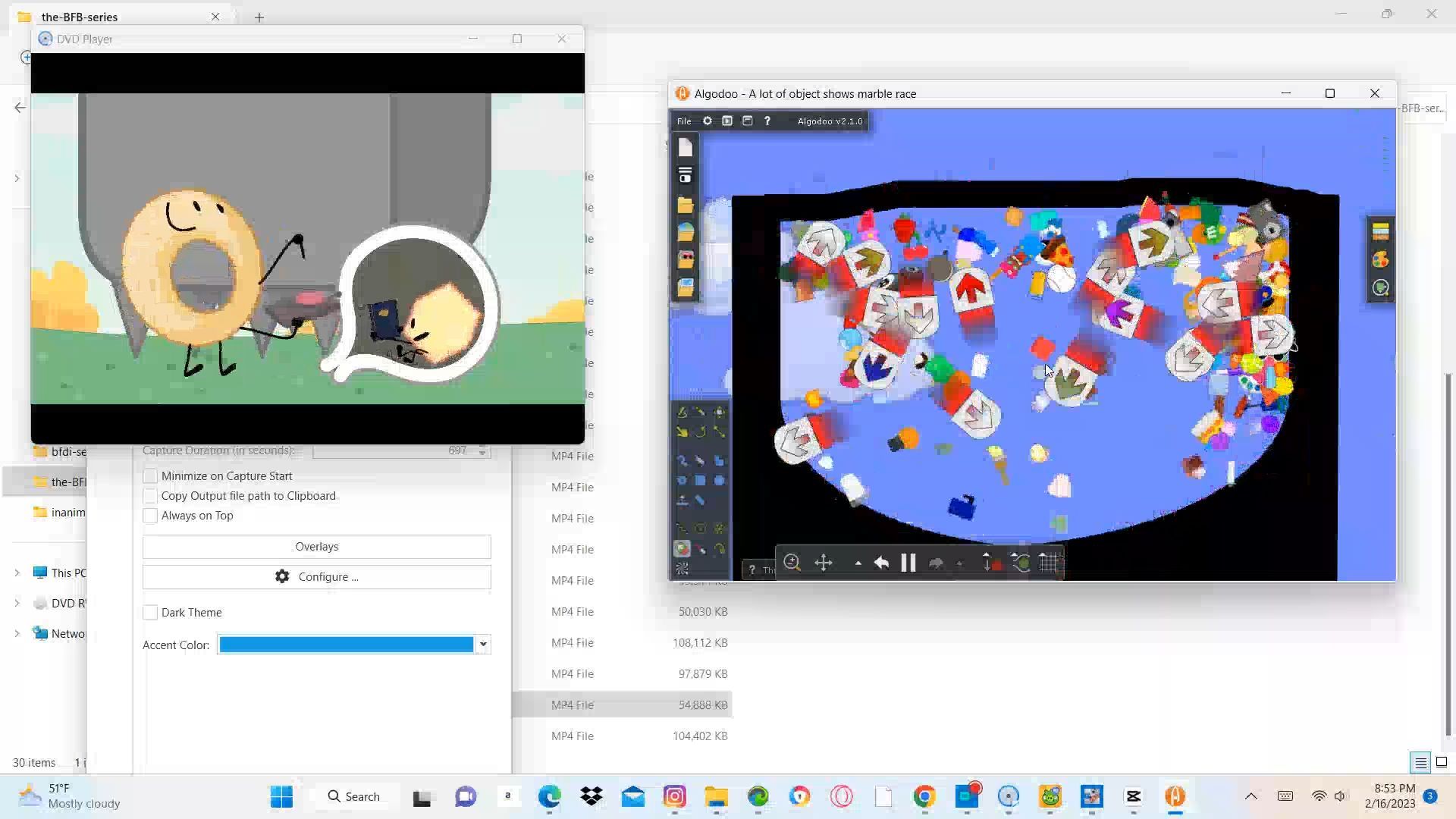Check Copy Output file path to Clipboard

click(150, 496)
